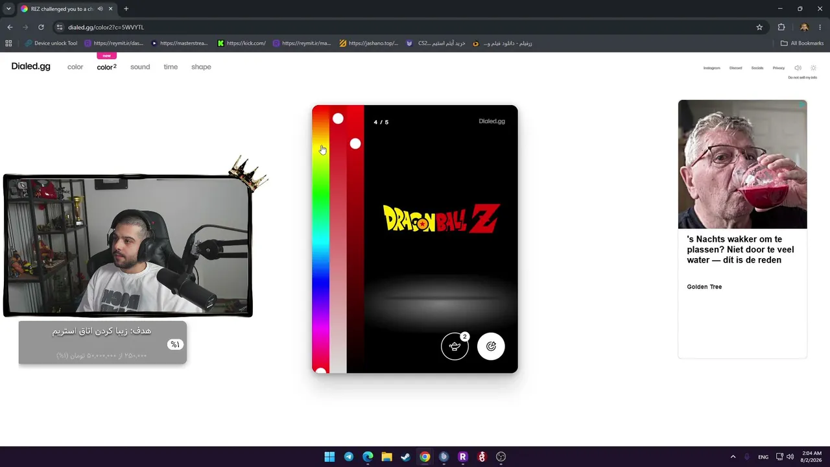
Task: Click the 'Do not sell my info' link
Action: pyautogui.click(x=803, y=78)
